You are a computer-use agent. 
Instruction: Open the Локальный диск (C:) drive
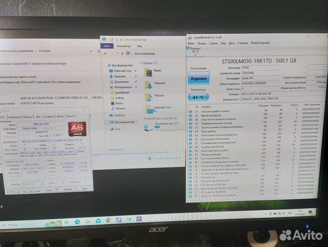point(164,127)
